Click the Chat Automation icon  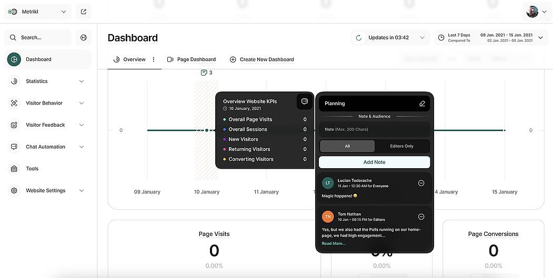click(x=14, y=147)
